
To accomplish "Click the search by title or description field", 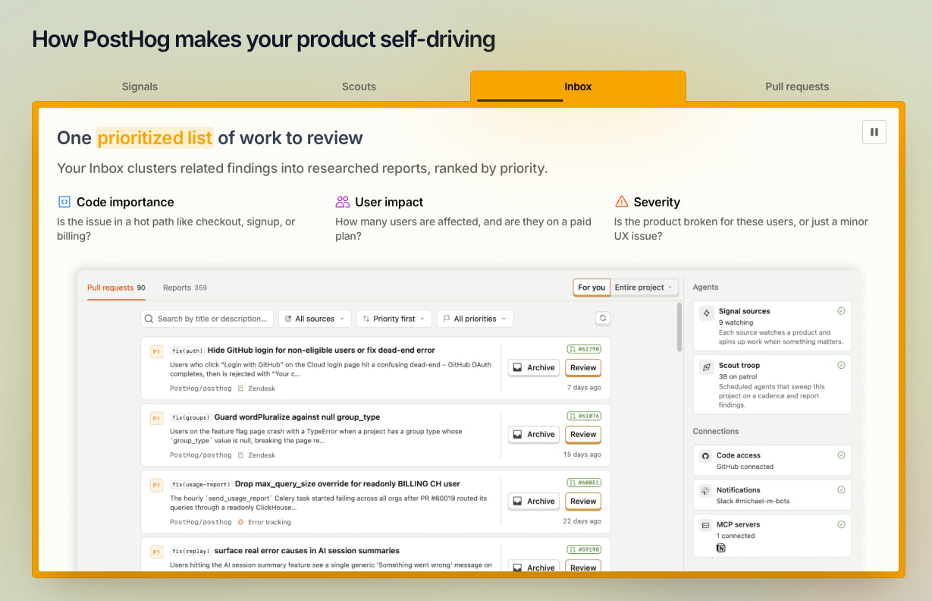I will pyautogui.click(x=207, y=319).
